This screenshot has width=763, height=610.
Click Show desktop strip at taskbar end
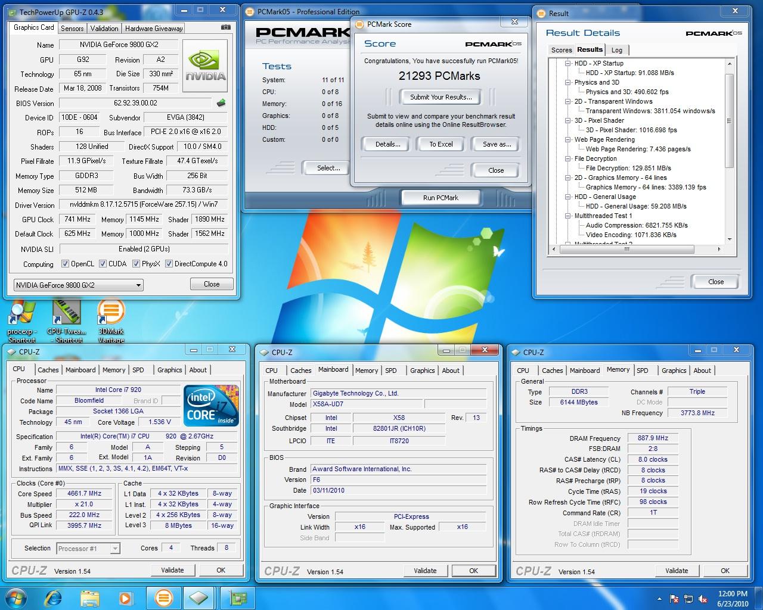click(x=759, y=598)
